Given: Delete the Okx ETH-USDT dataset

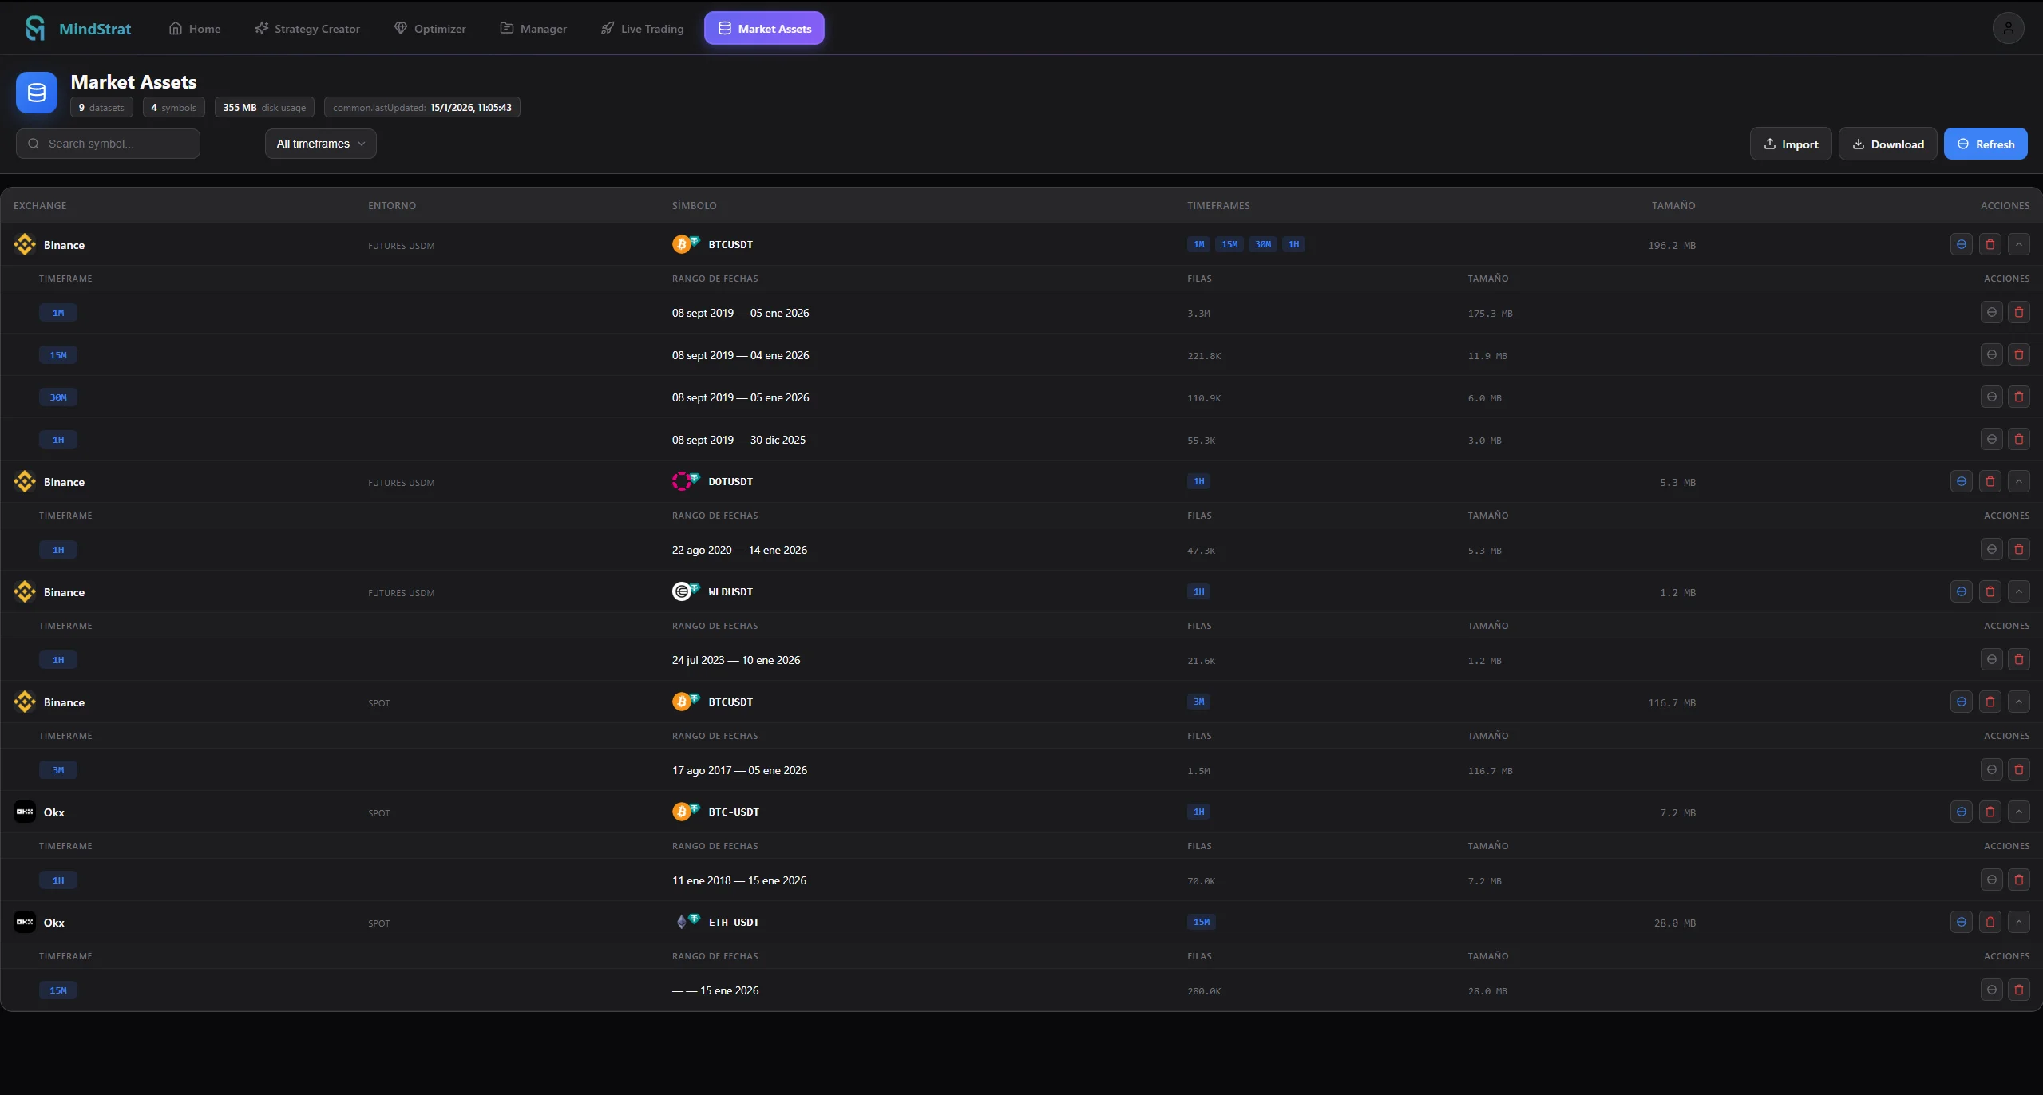Looking at the screenshot, I should pyautogui.click(x=1990, y=922).
